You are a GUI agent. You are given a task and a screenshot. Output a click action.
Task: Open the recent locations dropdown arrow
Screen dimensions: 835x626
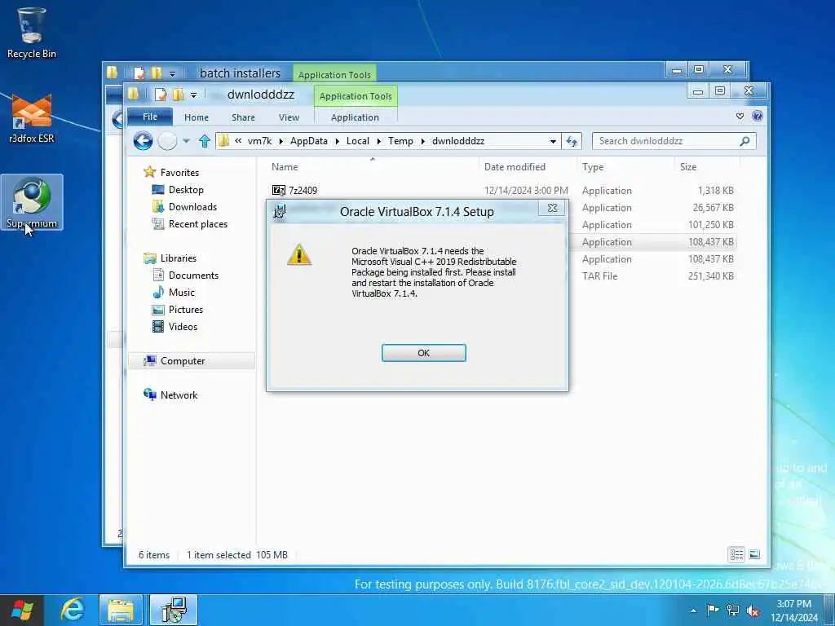(x=186, y=141)
